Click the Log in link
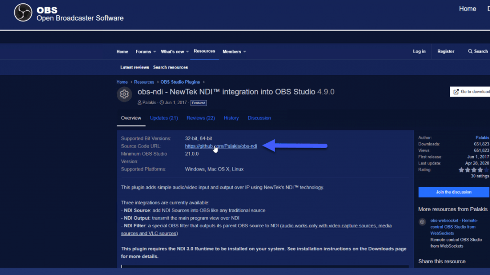The width and height of the screenshot is (490, 275). tap(419, 51)
